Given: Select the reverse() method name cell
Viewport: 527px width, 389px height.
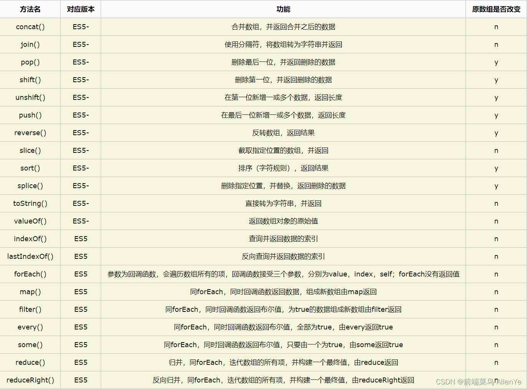Looking at the screenshot, I should pos(30,133).
